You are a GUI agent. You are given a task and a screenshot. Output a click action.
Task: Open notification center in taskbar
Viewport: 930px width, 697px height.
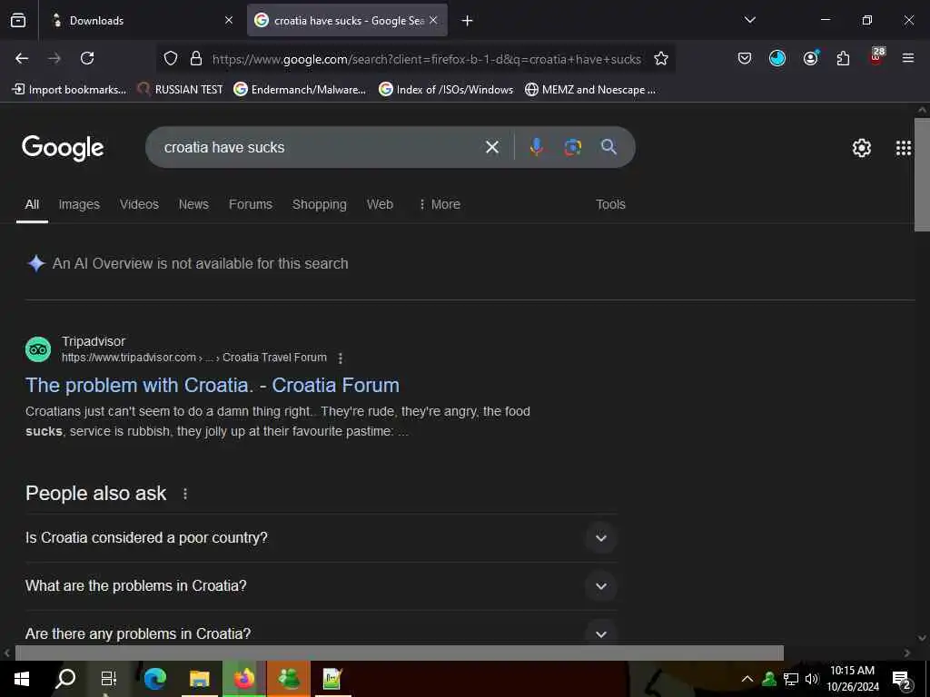pyautogui.click(x=902, y=681)
